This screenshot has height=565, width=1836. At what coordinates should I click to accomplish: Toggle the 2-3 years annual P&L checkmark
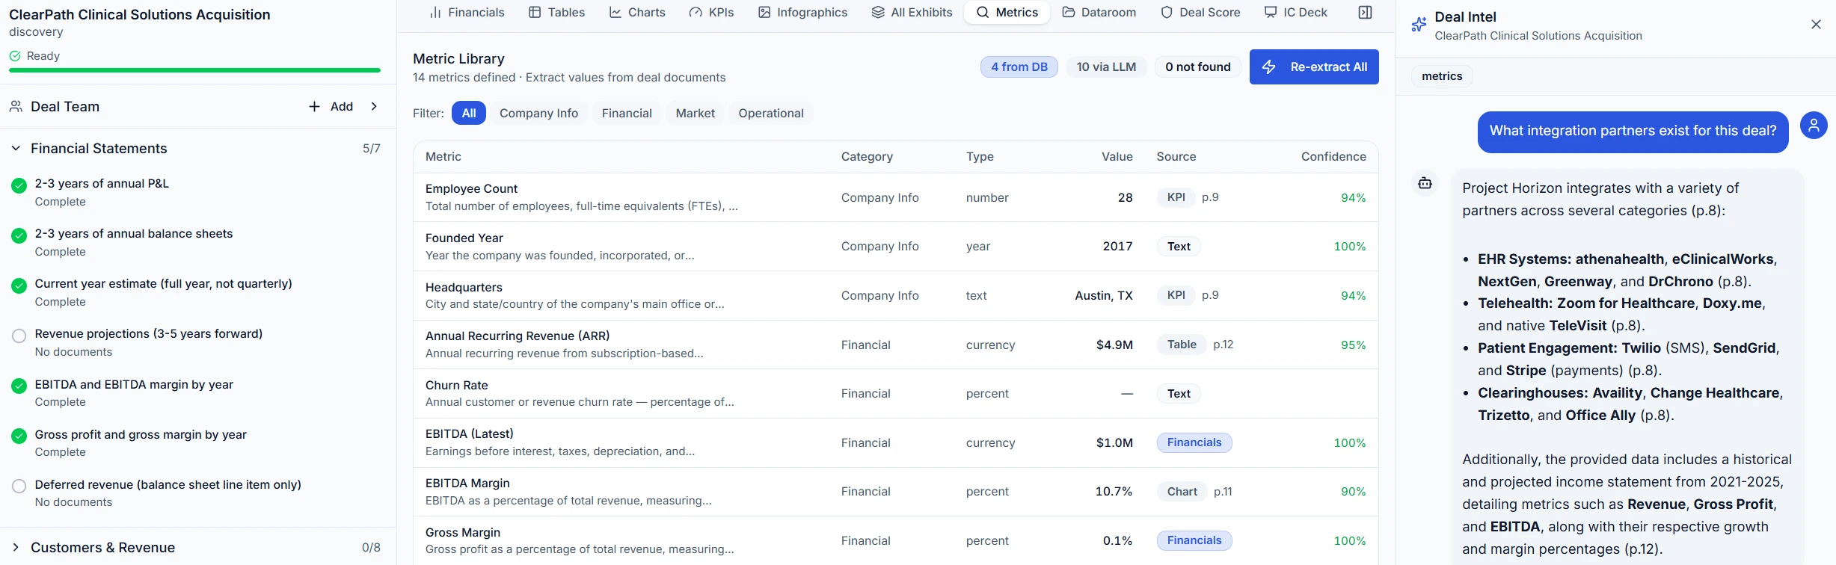[19, 186]
